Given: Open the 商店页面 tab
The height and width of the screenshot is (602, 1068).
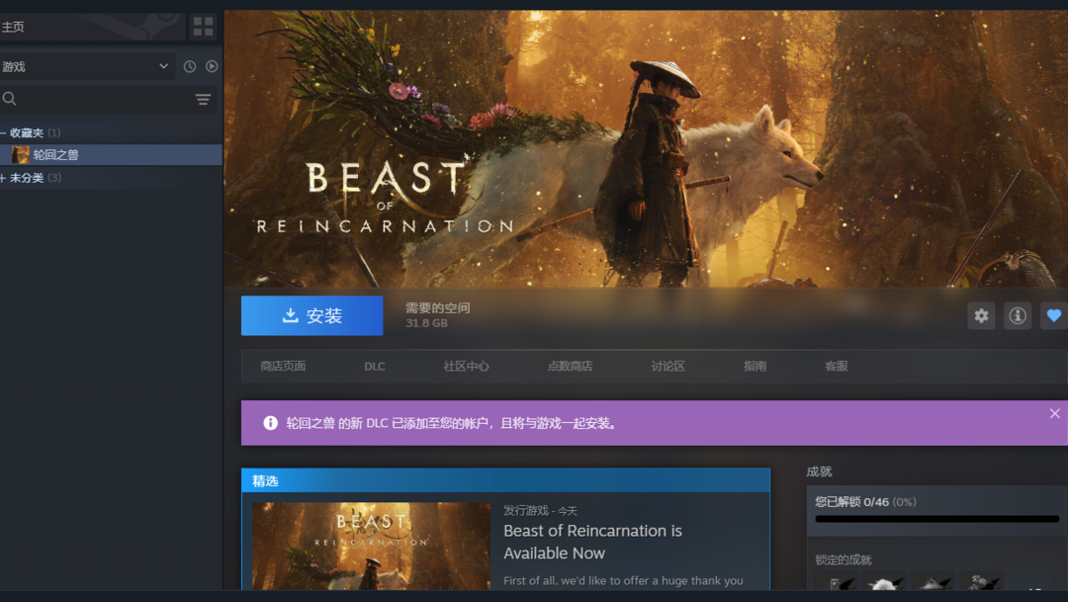Looking at the screenshot, I should (283, 366).
